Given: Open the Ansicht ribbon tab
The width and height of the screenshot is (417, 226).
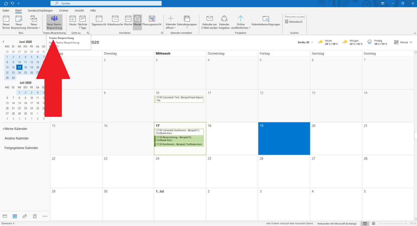Looking at the screenshot, I should (79, 11).
